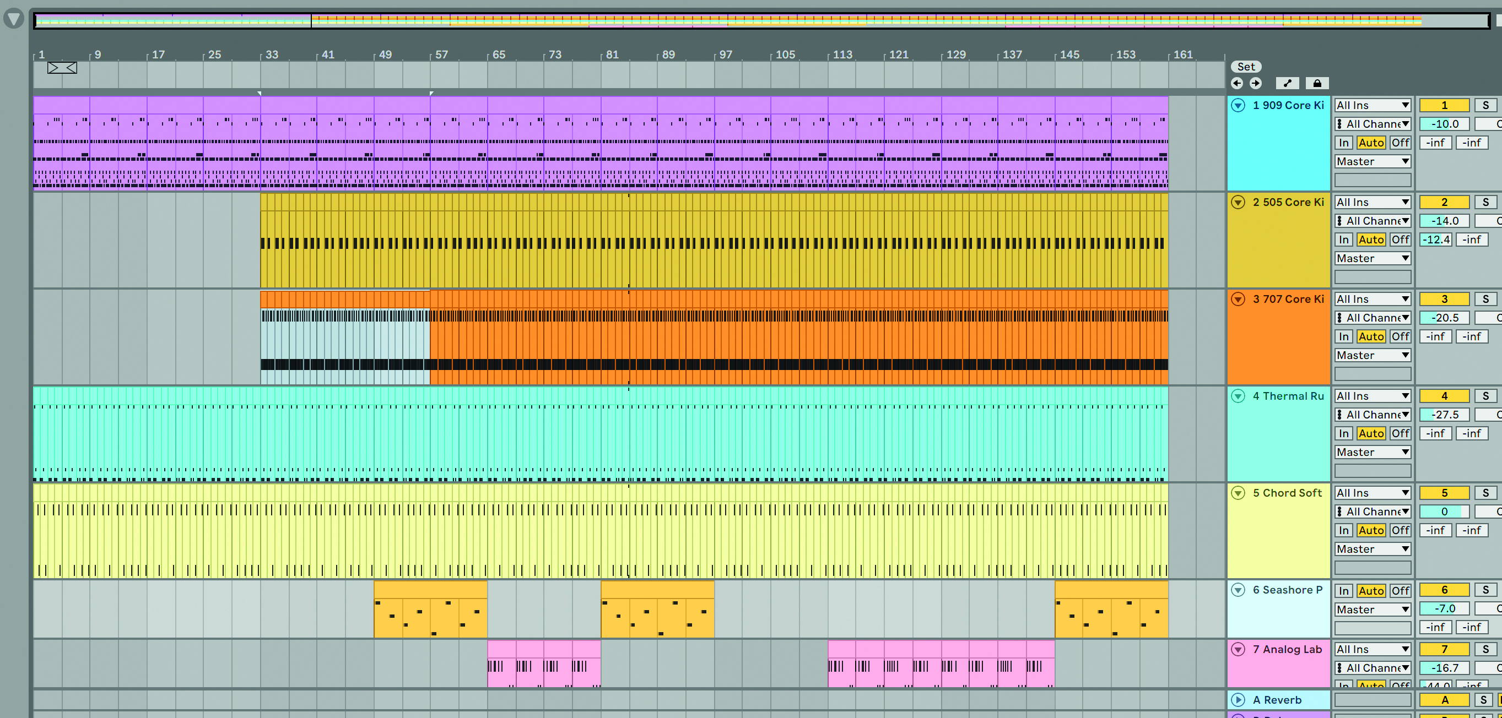1502x718 pixels.
Task: Solo track 4 Thermal Ru
Action: click(1485, 396)
